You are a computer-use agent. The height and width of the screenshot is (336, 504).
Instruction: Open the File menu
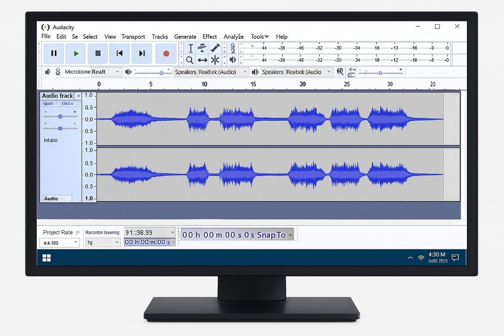pyautogui.click(x=46, y=36)
